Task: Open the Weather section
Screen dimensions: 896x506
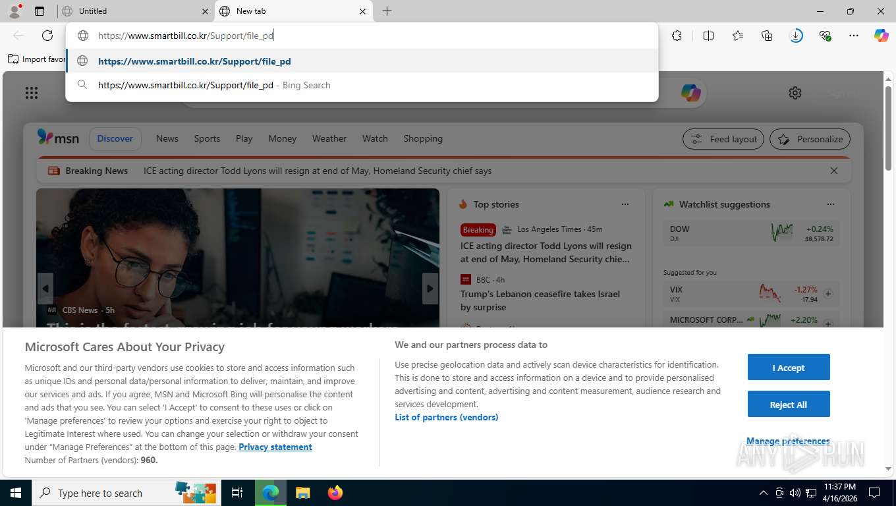Action: pos(329,138)
